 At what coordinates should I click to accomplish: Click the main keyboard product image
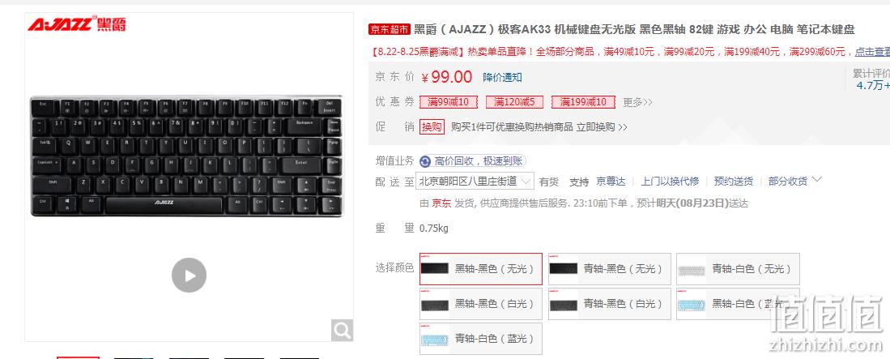coord(186,156)
